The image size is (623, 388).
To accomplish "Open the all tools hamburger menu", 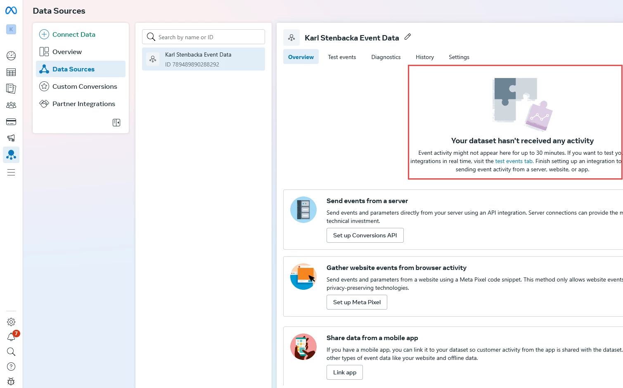I will pos(11,173).
